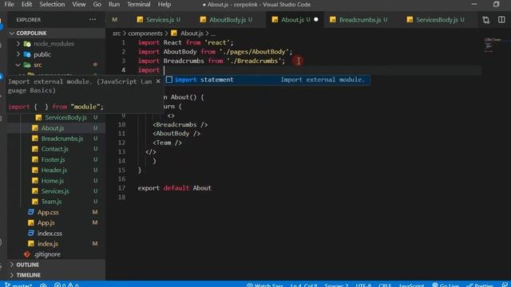
Task: Open the Go menu
Action: point(97,4)
